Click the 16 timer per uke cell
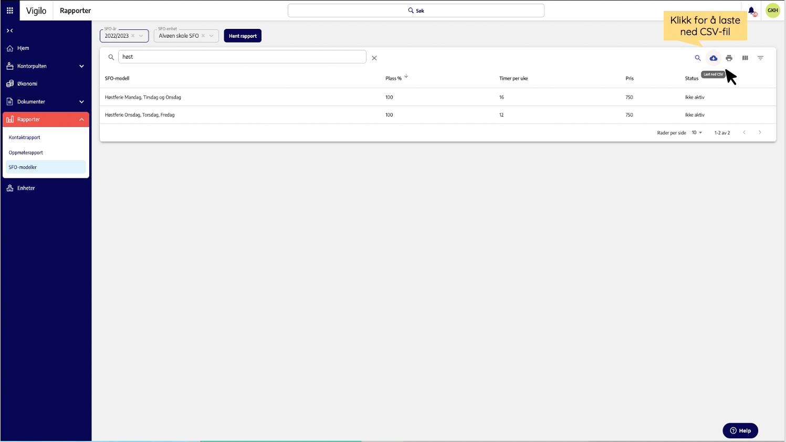Viewport: 786px width, 442px height. pos(501,97)
